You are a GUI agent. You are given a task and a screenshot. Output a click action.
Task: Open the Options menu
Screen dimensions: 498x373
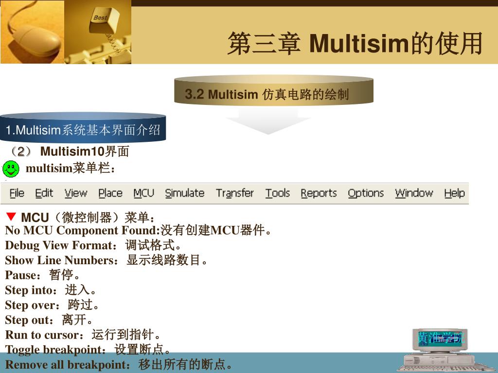(x=366, y=193)
